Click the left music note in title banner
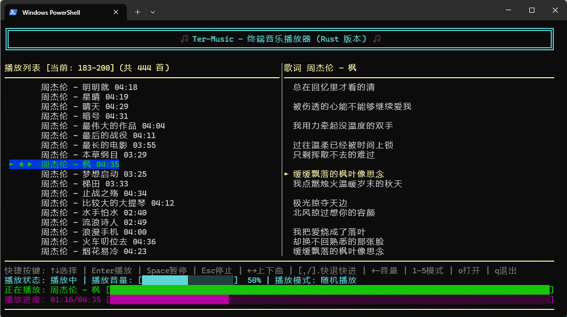567x317 pixels. coord(184,39)
